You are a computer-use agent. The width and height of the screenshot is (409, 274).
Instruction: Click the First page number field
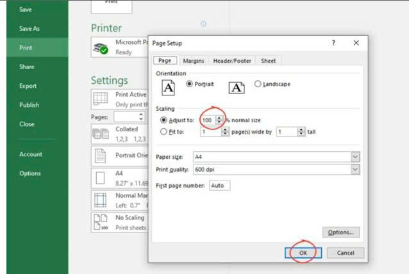(x=219, y=186)
